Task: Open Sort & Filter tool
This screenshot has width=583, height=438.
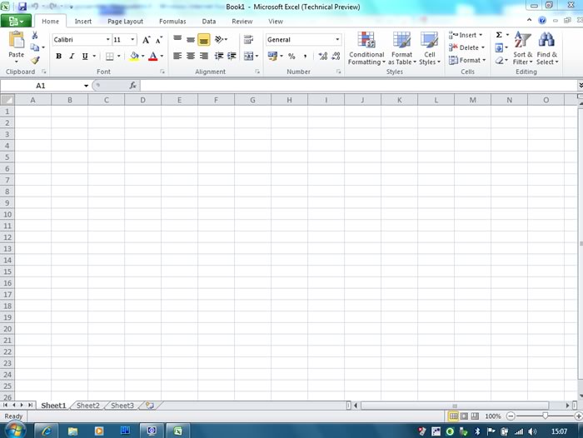Action: point(522,48)
